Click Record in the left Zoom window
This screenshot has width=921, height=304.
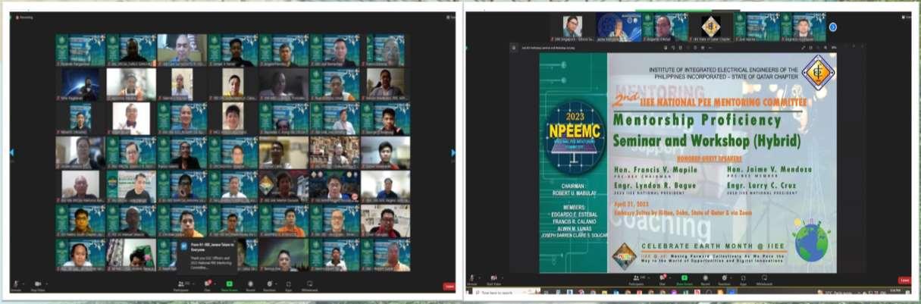pos(250,285)
